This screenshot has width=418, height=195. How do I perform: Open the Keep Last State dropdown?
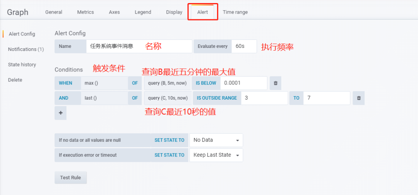point(216,155)
